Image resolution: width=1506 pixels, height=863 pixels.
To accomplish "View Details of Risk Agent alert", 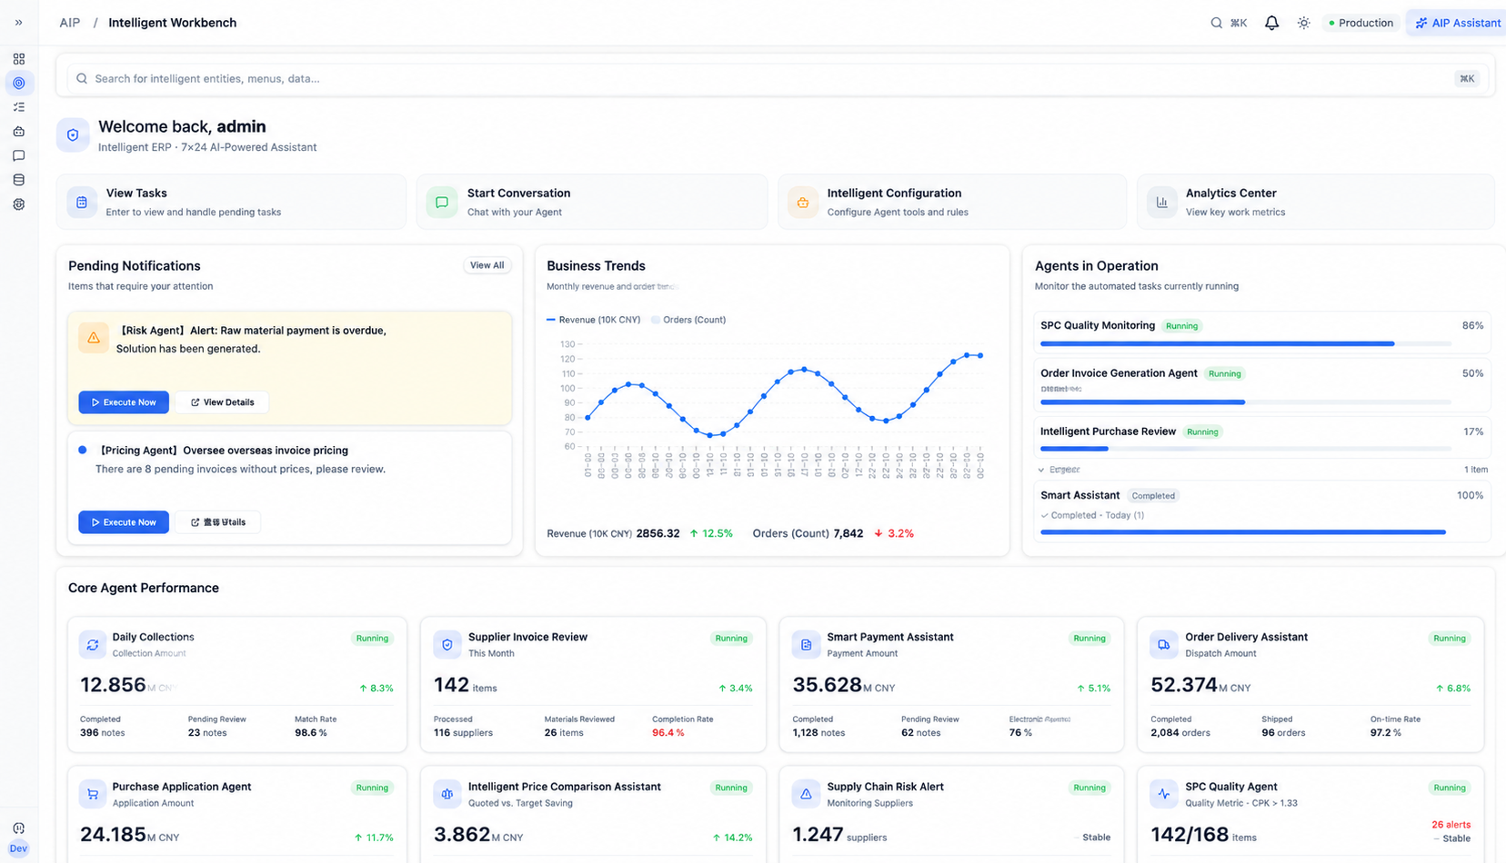I will (223, 402).
